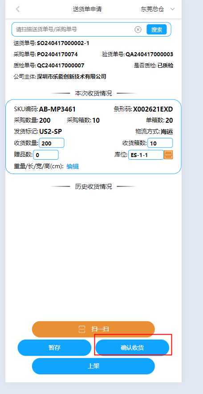Click the 赠品数 input field
Viewport: 203px width, 394px height.
[x=46, y=155]
